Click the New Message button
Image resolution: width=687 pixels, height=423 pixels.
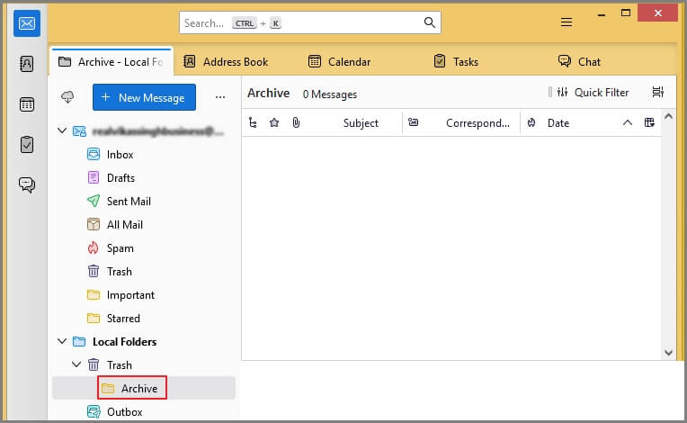(144, 97)
